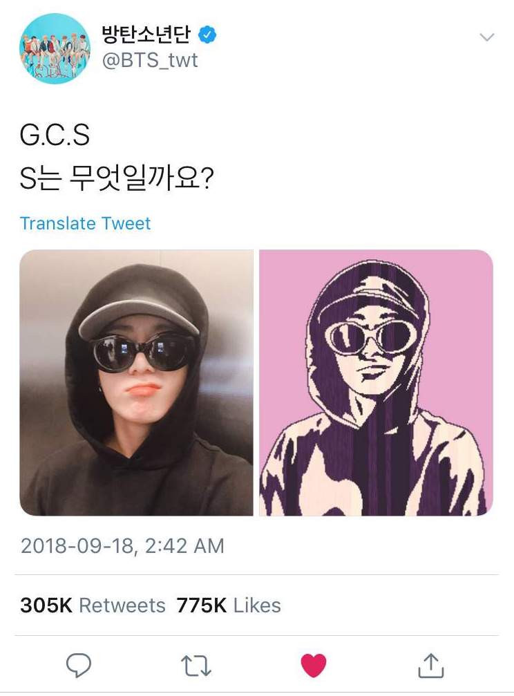Click the S는 무엇일까요? text line
514x696 pixels.
point(117,178)
